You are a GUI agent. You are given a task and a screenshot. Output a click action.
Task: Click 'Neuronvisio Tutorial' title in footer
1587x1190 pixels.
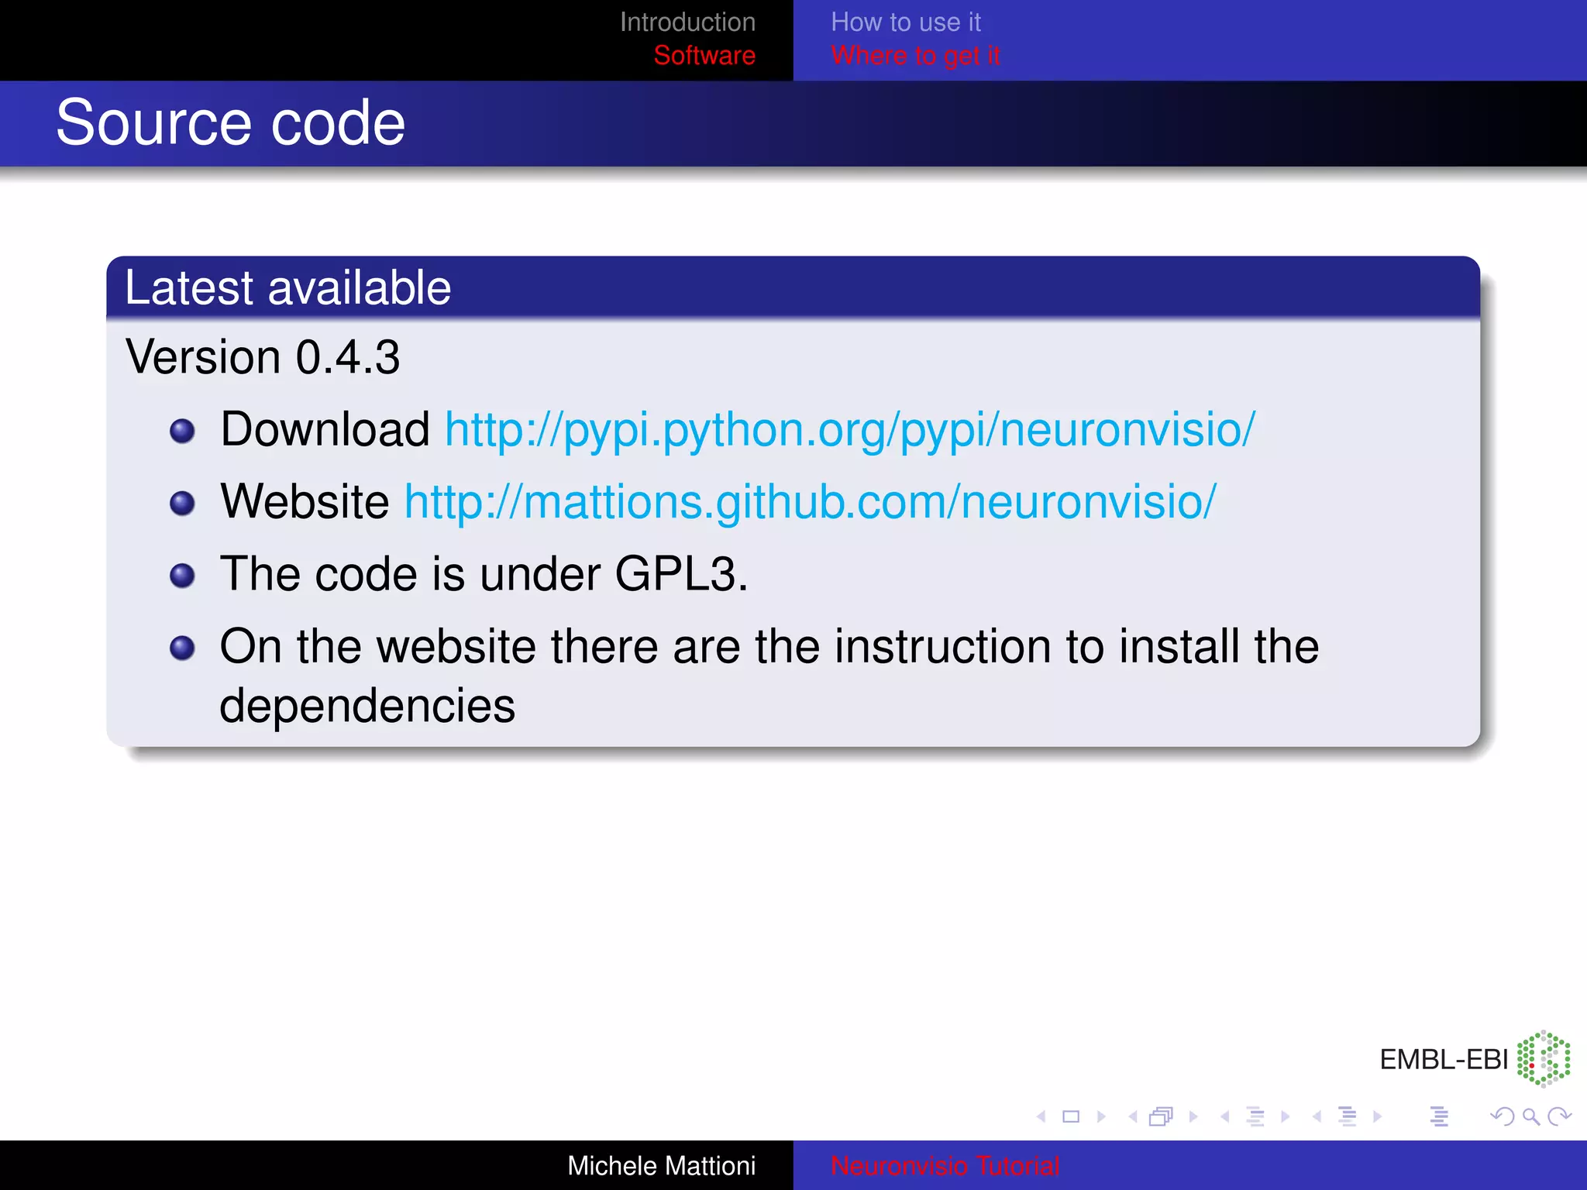click(x=945, y=1166)
